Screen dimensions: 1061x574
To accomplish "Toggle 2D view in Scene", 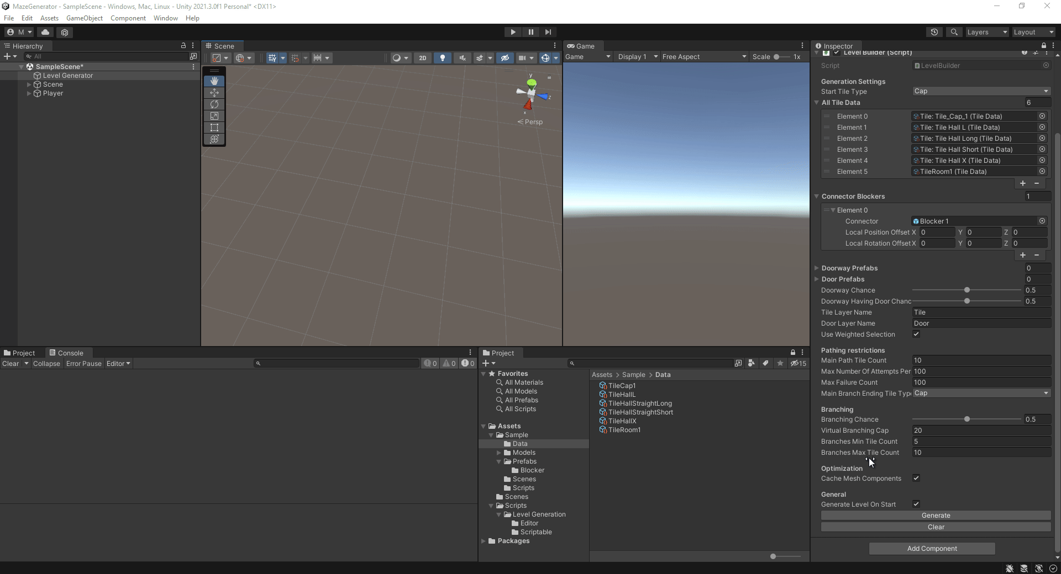I will click(423, 57).
